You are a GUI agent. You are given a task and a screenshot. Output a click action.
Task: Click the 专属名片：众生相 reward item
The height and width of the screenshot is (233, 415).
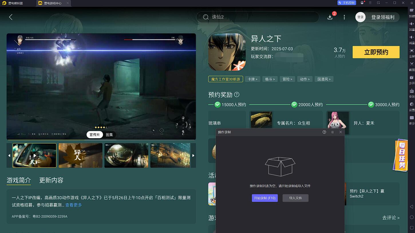coord(286,123)
